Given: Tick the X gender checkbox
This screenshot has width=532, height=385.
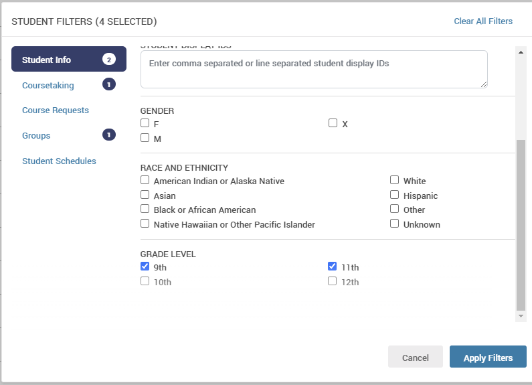Looking at the screenshot, I should [x=333, y=123].
